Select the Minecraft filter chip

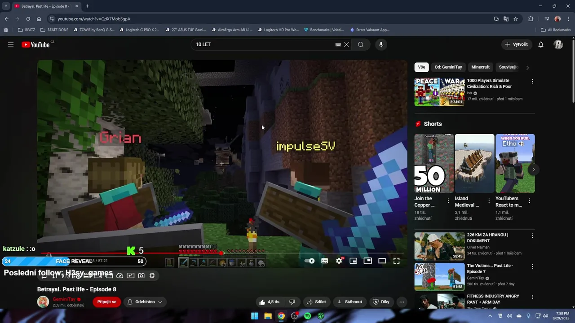click(x=480, y=67)
